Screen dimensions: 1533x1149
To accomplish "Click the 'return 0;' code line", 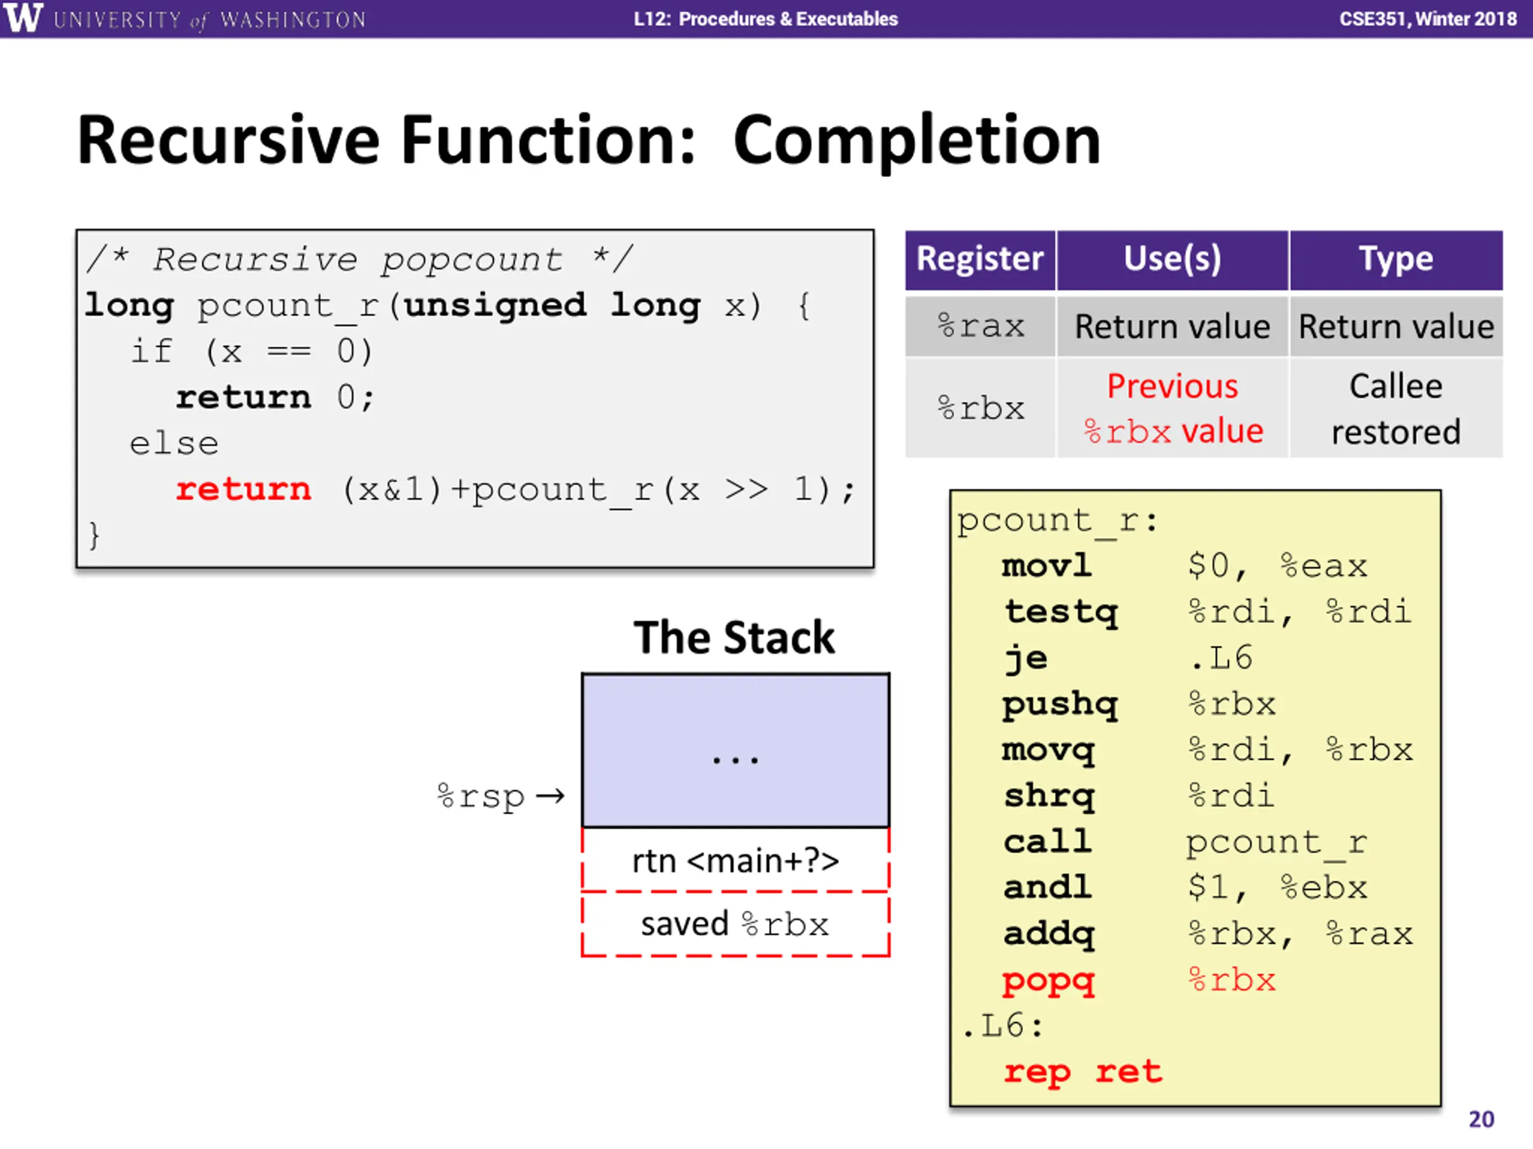I will 275,397.
